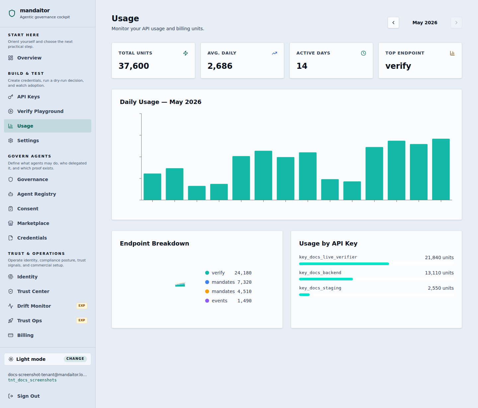Toggle theme with the CHANGE button
The height and width of the screenshot is (408, 478).
pos(75,359)
